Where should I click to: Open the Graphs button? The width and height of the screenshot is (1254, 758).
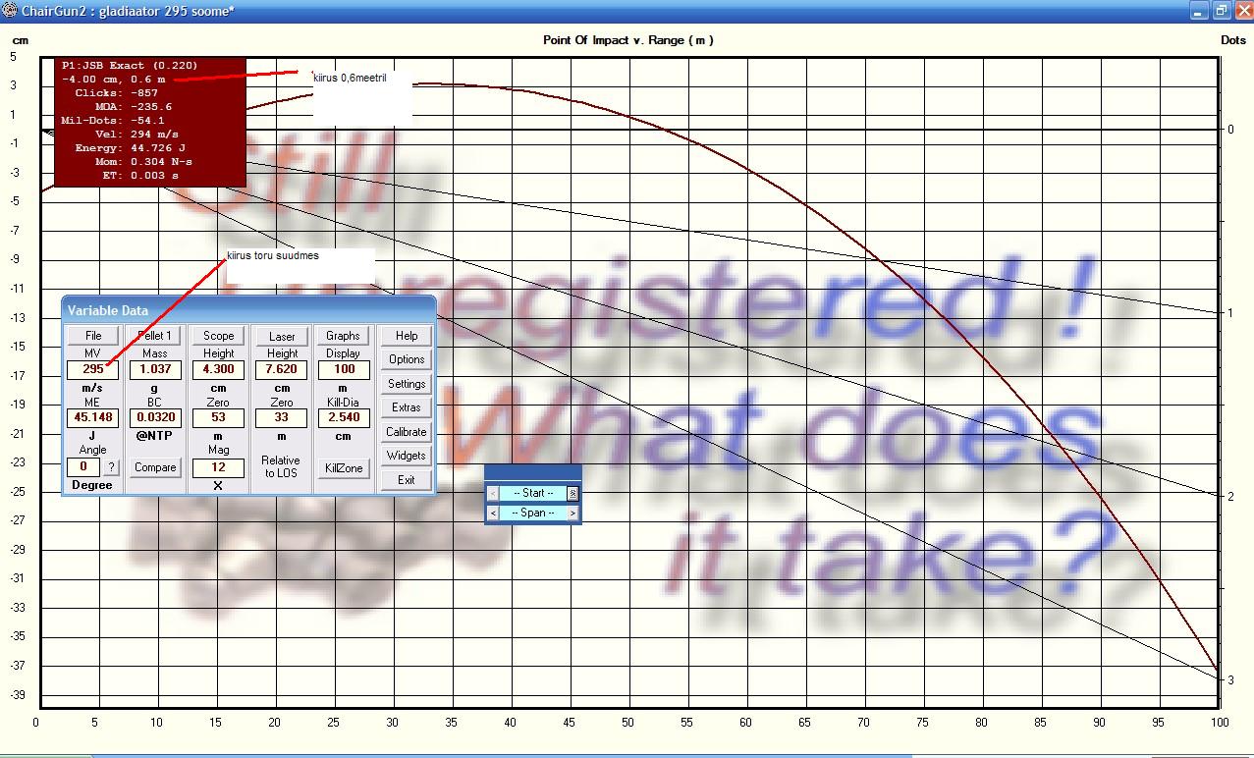[343, 336]
